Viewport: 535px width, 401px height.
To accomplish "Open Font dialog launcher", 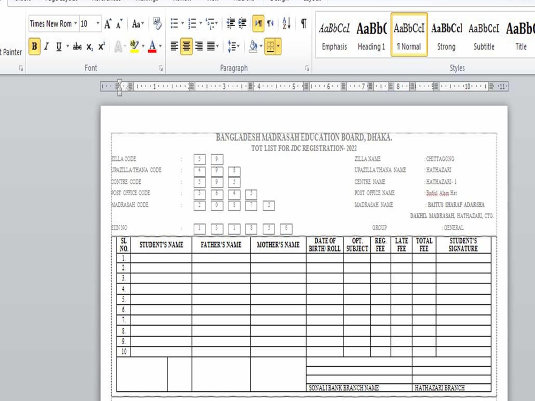I will [160, 68].
